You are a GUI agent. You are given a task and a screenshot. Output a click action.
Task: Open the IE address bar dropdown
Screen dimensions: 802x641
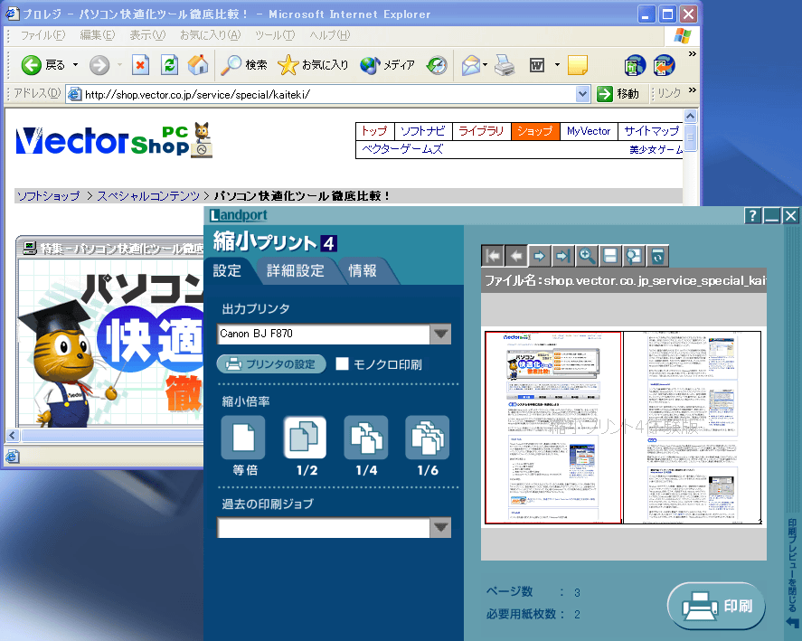point(582,94)
